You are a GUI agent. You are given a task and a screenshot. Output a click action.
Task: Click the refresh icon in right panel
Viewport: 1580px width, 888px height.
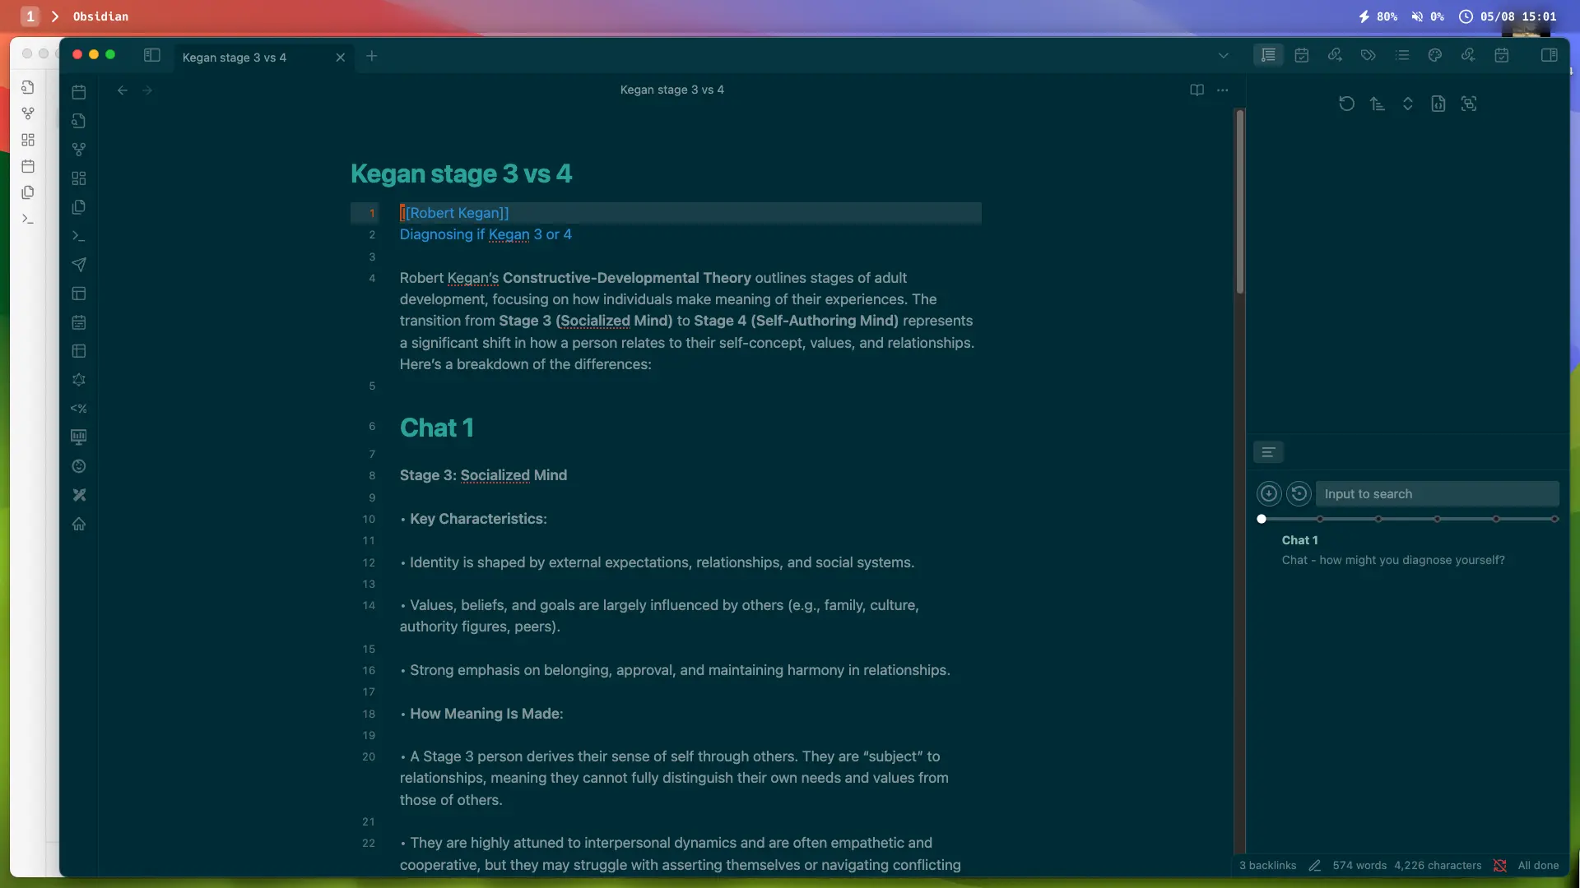[x=1346, y=104]
